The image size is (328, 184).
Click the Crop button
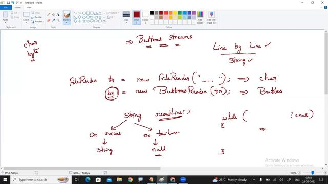(35, 13)
